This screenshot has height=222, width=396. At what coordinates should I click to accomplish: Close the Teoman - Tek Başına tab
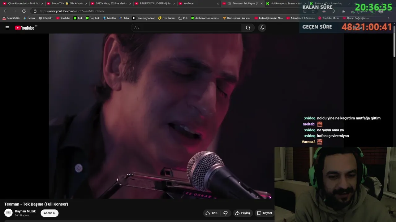click(x=262, y=3)
